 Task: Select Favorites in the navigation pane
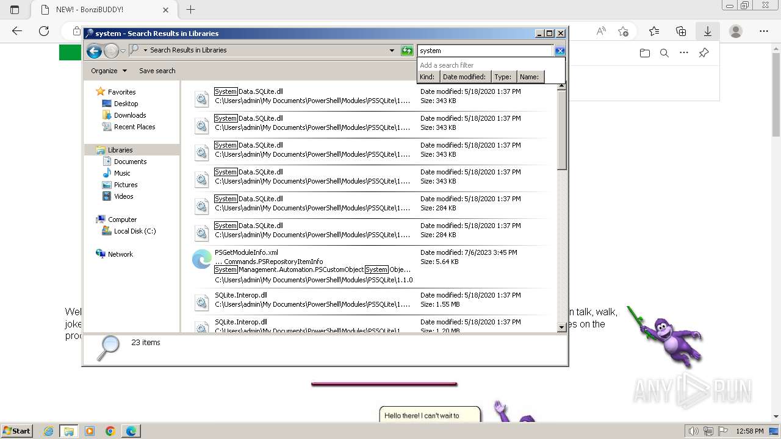click(x=121, y=92)
